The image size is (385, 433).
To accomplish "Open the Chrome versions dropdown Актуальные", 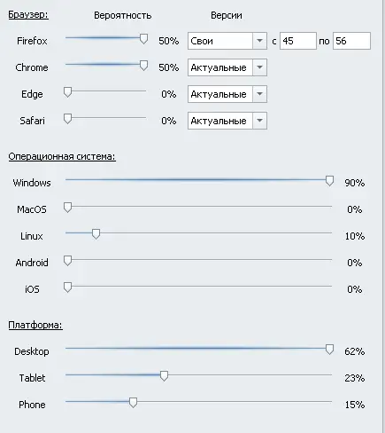I will click(227, 67).
